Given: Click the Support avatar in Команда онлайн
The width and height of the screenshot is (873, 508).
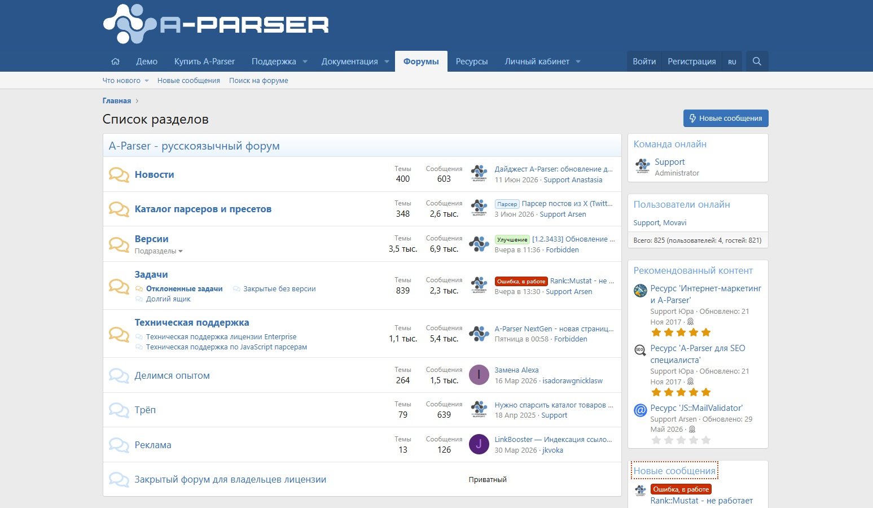Looking at the screenshot, I should [x=642, y=166].
